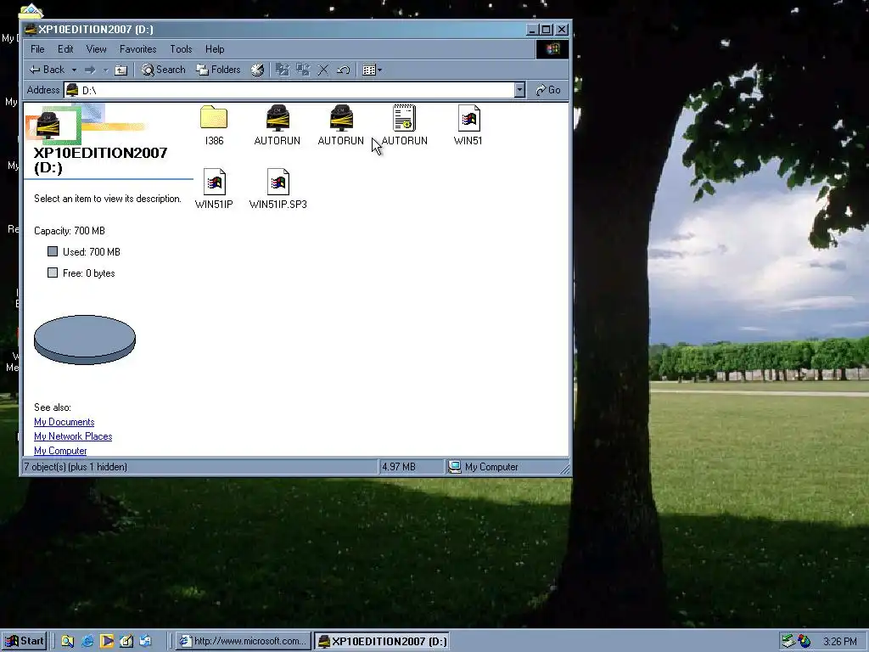The image size is (869, 652).
Task: Open the Edit menu
Action: click(65, 49)
